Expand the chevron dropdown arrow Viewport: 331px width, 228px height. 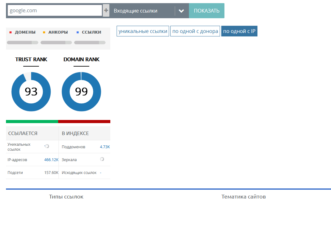pyautogui.click(x=181, y=11)
